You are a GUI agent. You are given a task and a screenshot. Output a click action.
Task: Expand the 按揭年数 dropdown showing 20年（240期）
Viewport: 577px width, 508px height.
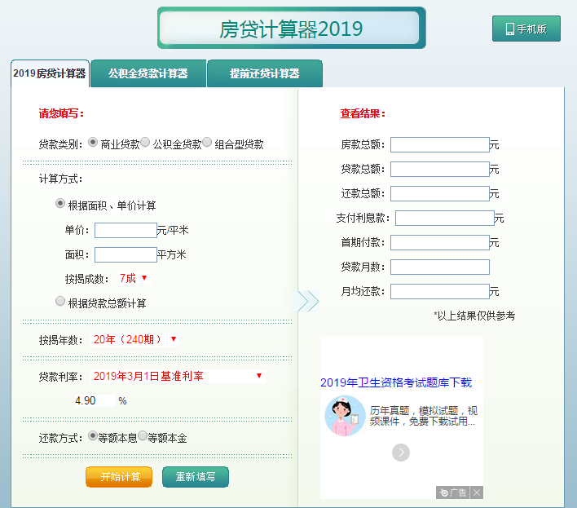point(136,338)
